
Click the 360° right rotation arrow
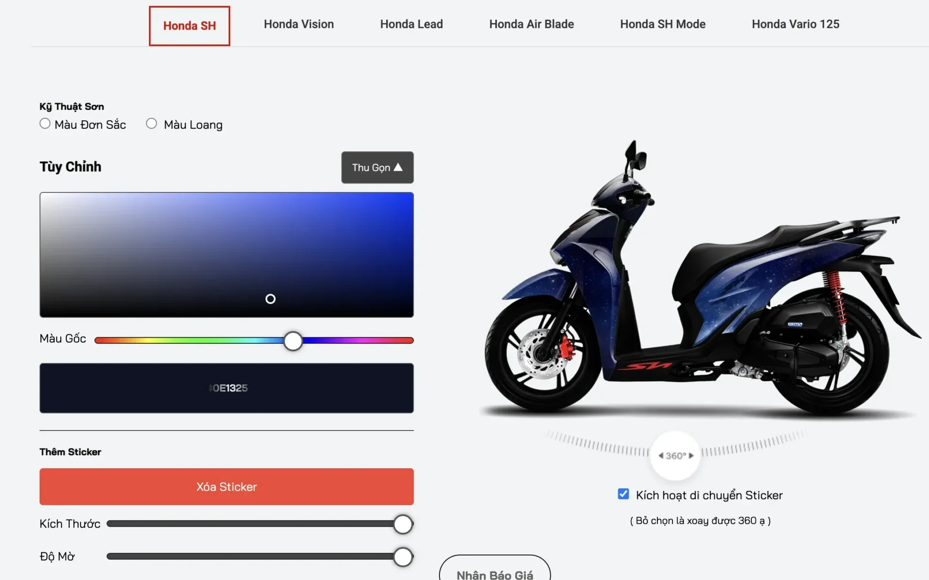click(x=691, y=456)
